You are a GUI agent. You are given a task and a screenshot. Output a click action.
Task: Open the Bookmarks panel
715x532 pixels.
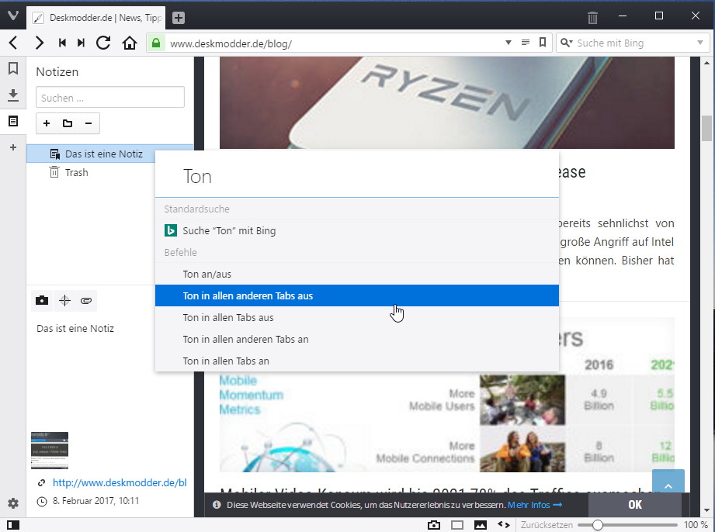pos(13,68)
